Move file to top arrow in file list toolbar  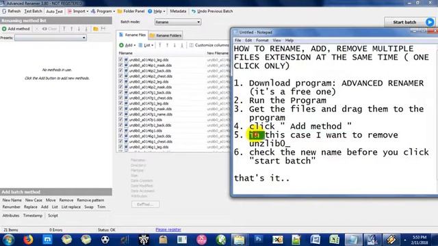coord(159,45)
